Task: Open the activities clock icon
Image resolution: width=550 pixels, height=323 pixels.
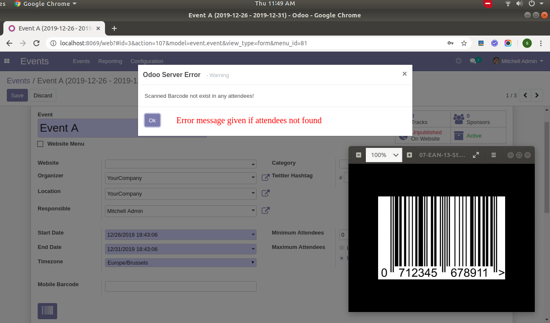Action: [x=459, y=61]
